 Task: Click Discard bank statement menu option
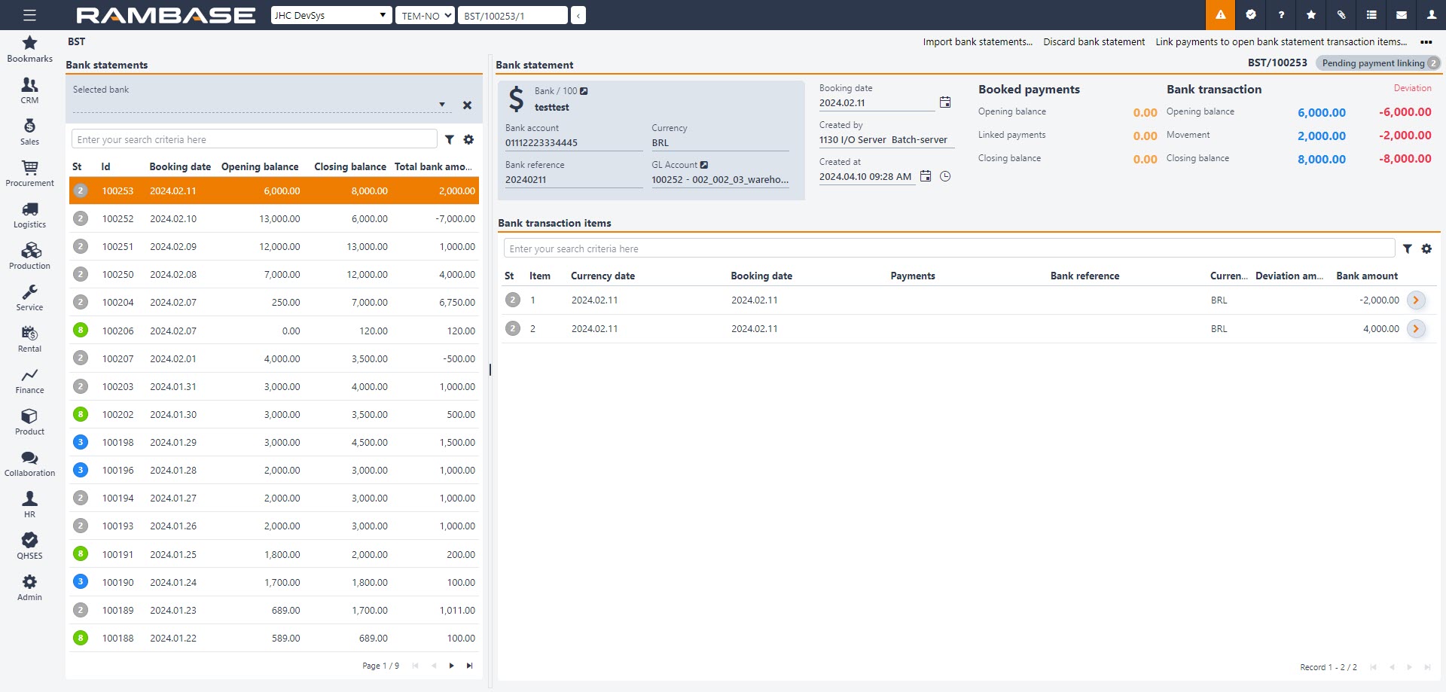1094,42
